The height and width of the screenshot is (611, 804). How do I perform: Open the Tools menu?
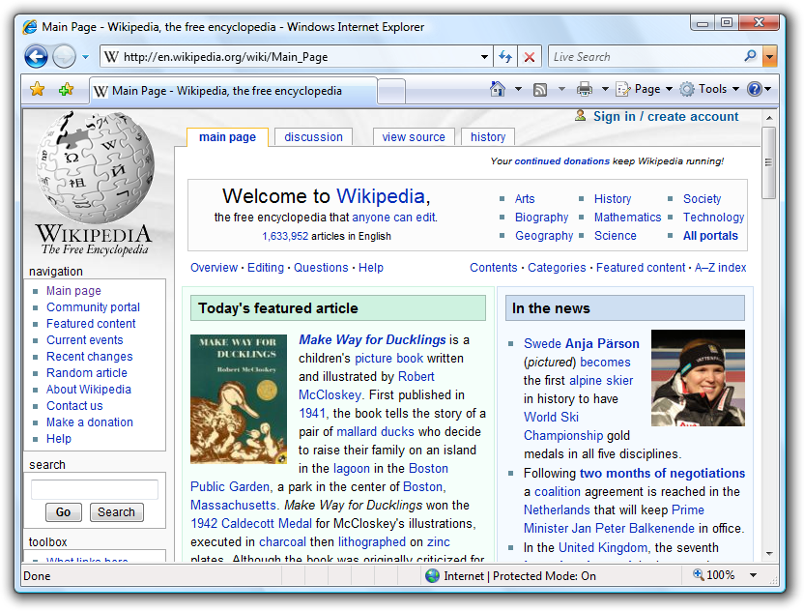[x=709, y=89]
